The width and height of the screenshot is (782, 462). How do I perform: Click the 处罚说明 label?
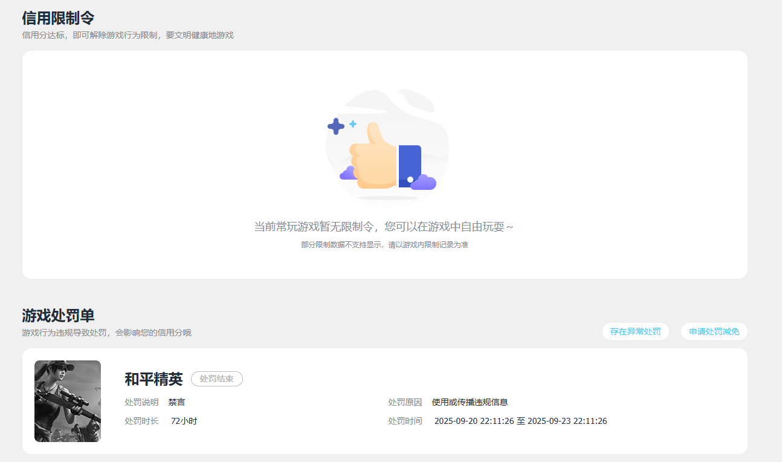click(141, 402)
